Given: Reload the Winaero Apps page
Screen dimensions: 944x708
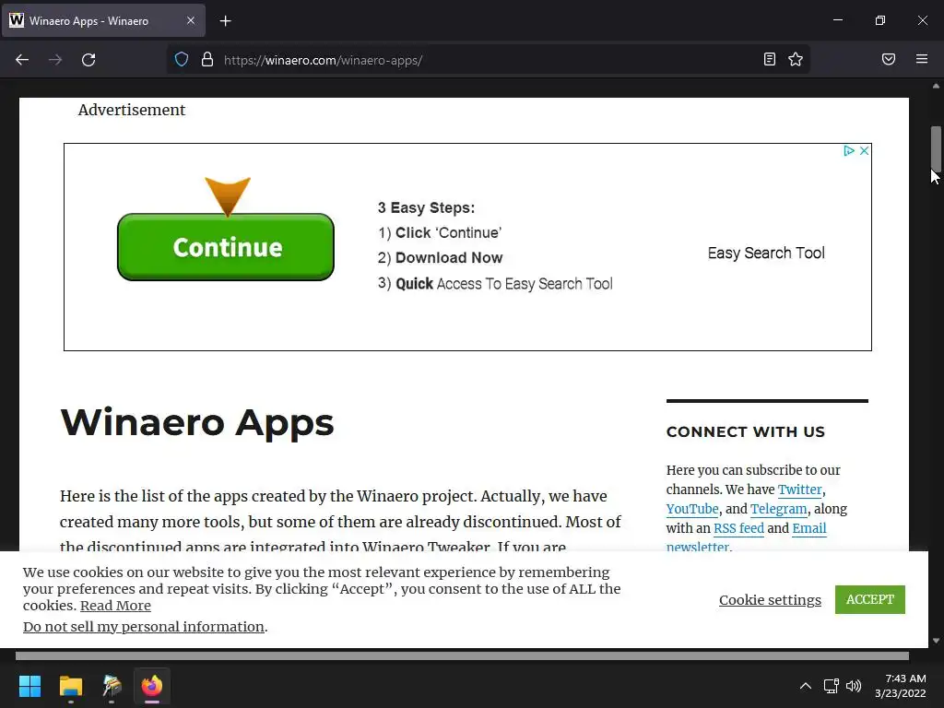Looking at the screenshot, I should tap(88, 60).
